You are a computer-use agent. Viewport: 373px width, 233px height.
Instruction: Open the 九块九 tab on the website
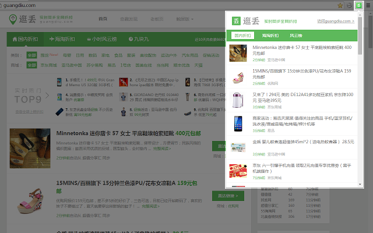point(139,39)
